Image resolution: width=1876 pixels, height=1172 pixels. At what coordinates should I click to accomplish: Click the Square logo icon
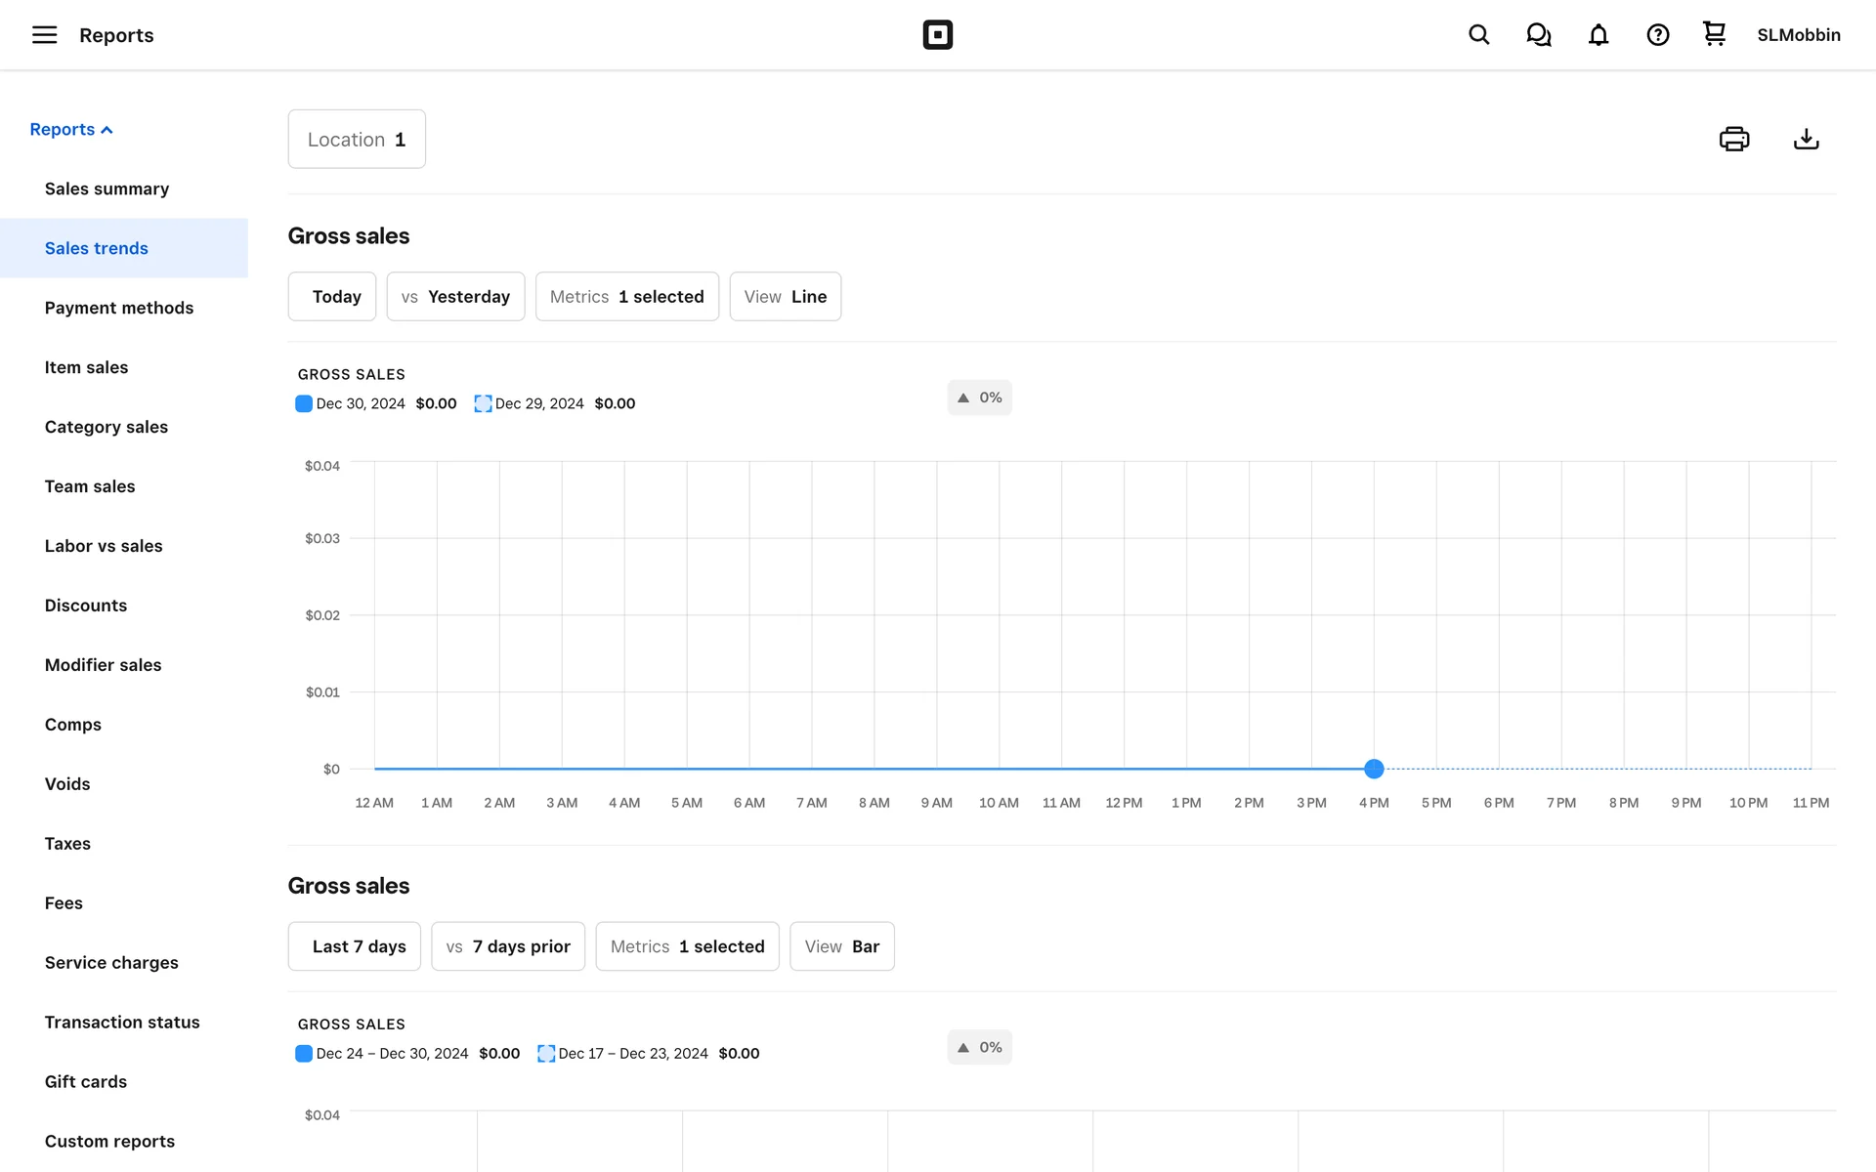937,35
